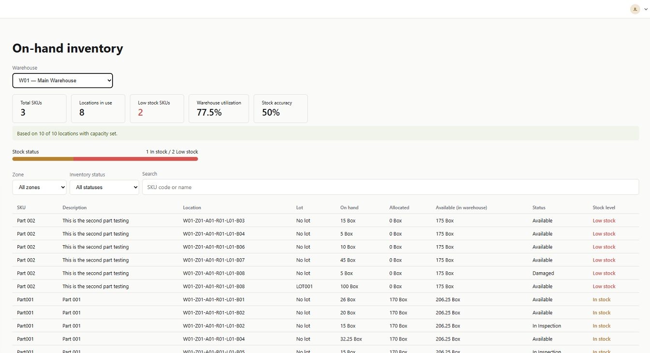
Task: Click location W01-Z01-A01-R01-L01-B03
Action: point(214,221)
